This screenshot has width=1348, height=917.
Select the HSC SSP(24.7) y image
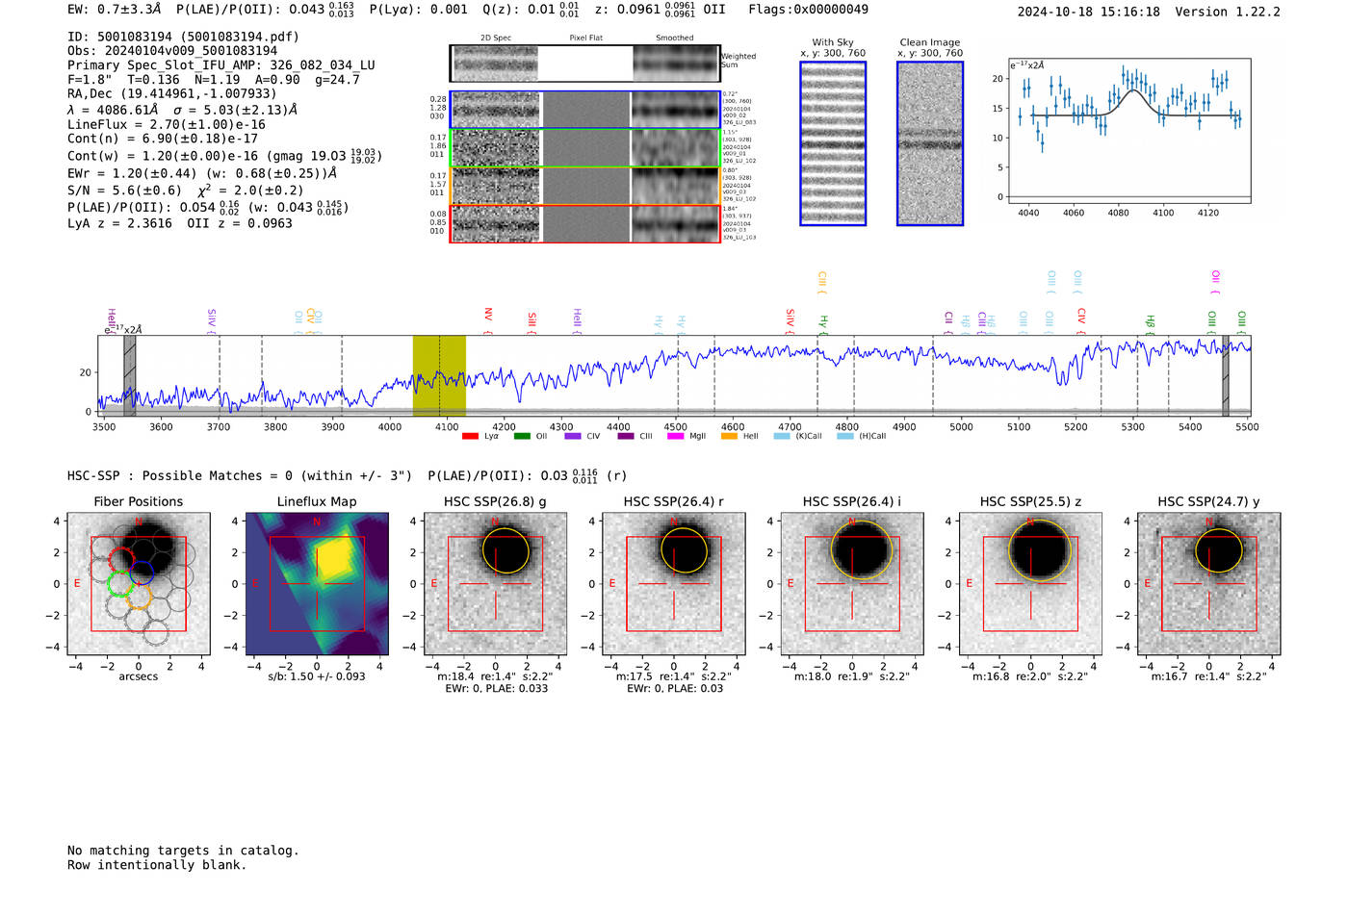coord(1209,584)
